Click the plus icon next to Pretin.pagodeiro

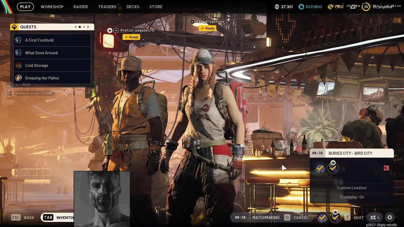tap(116, 30)
